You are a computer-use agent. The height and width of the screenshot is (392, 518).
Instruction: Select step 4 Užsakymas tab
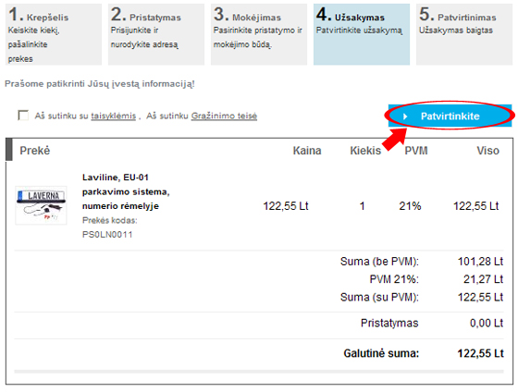click(x=362, y=34)
